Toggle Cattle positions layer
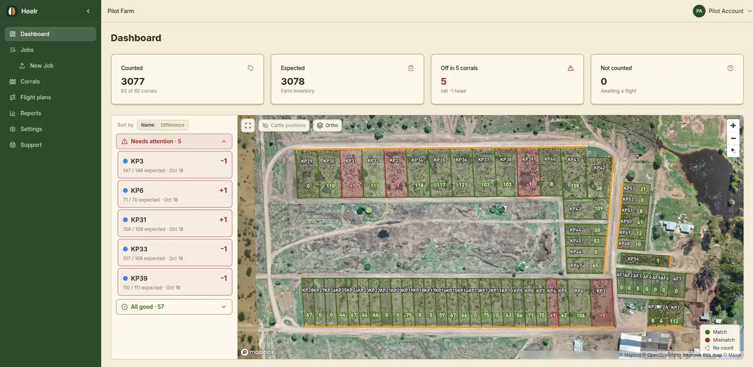The height and width of the screenshot is (367, 753). pos(284,125)
